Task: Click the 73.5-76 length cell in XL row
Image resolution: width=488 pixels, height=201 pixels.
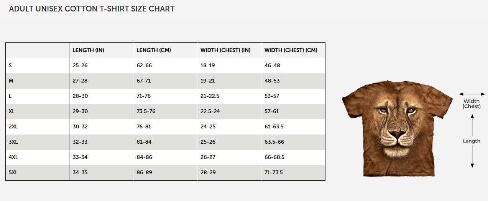Action: [146, 111]
